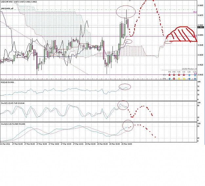
Task: Click the 0.9045 price axis label
Action: pyautogui.click(x=200, y=45)
